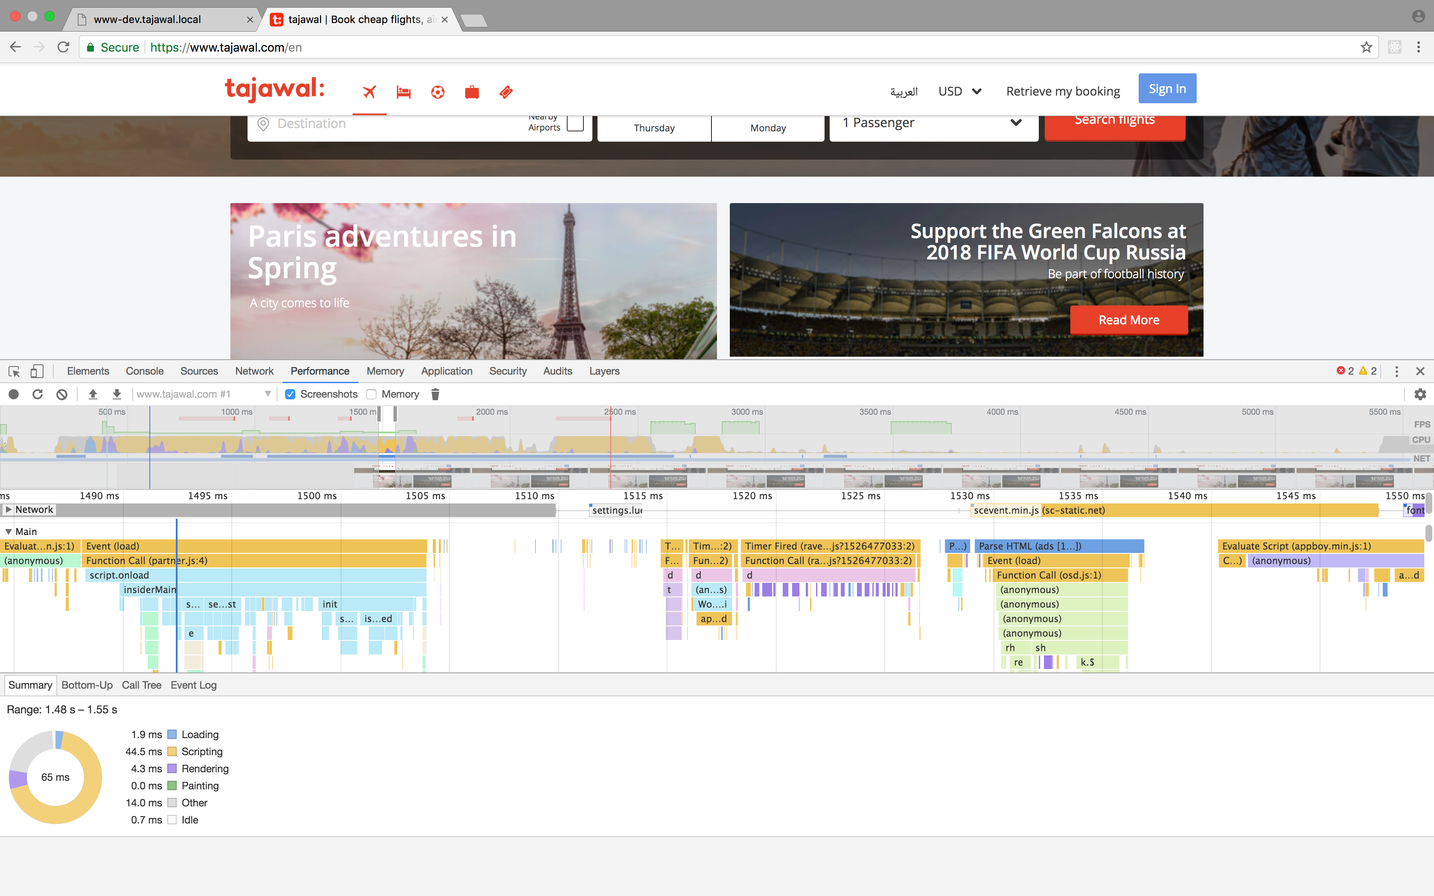Enable the Memory checkbox
Screen dimensions: 1434x896
pos(372,393)
